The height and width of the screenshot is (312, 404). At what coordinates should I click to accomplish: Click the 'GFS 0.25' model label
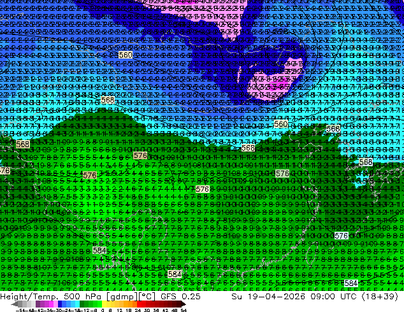tap(180, 296)
